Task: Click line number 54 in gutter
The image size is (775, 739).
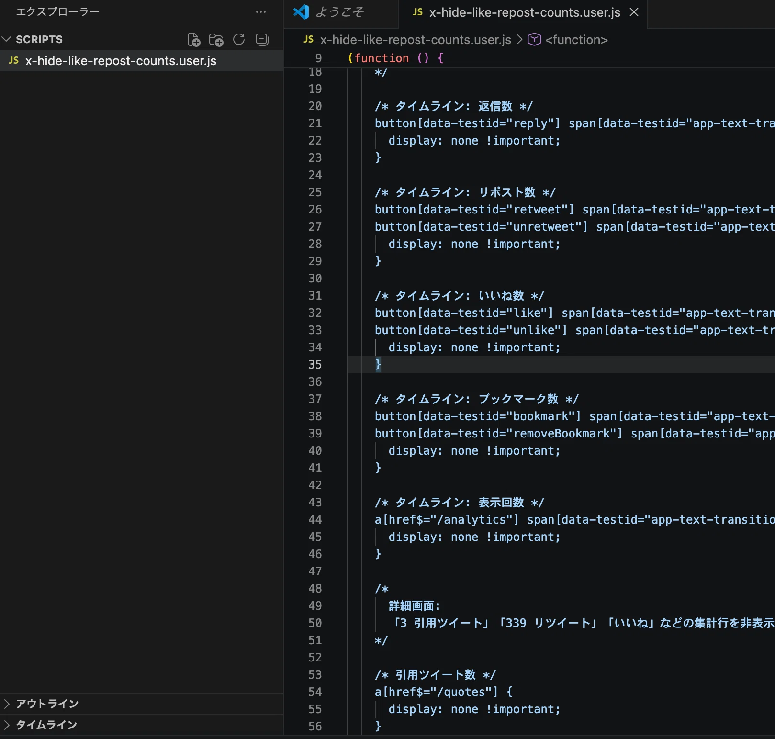Action: tap(315, 692)
